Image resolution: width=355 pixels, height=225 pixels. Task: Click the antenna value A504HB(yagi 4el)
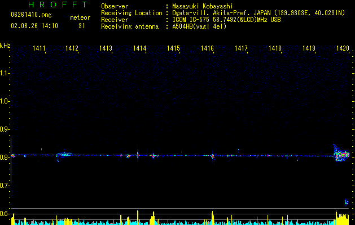[x=199, y=26]
